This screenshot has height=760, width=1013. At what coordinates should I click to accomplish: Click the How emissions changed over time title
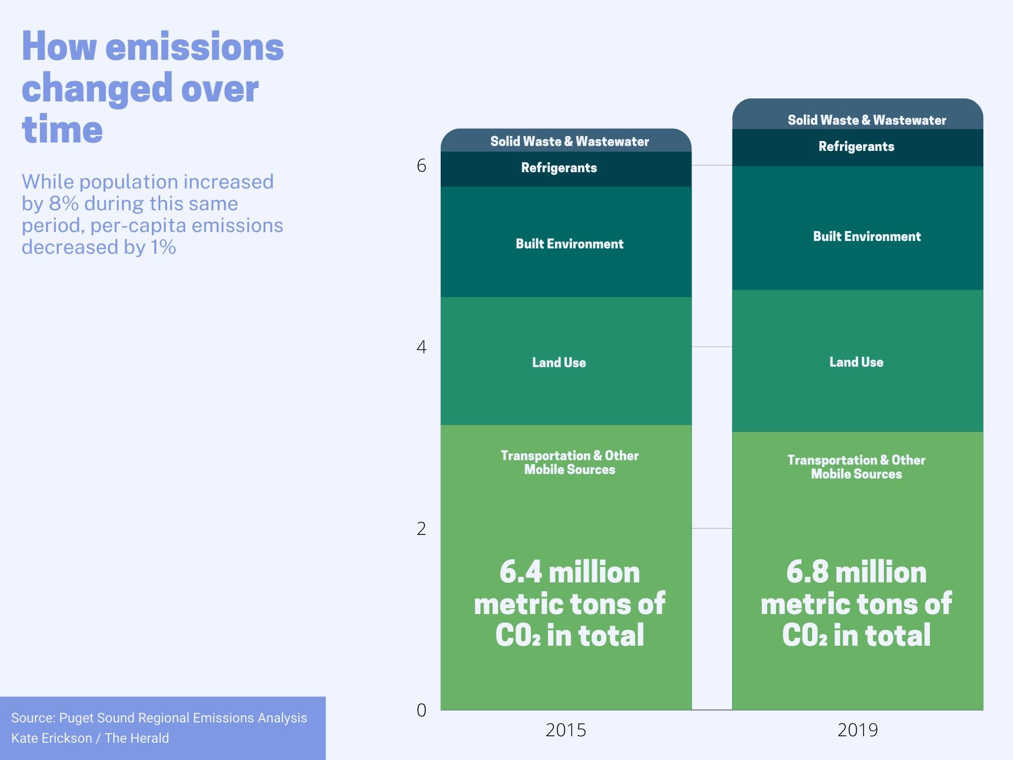click(x=152, y=88)
